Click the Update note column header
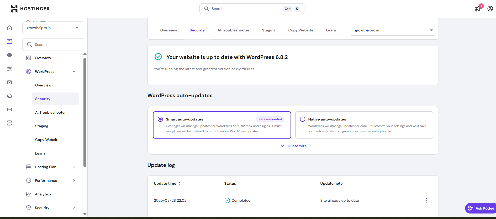Screen dimensions: 496x219 tap(331, 183)
